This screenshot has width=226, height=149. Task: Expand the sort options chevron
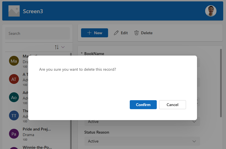coord(63,47)
